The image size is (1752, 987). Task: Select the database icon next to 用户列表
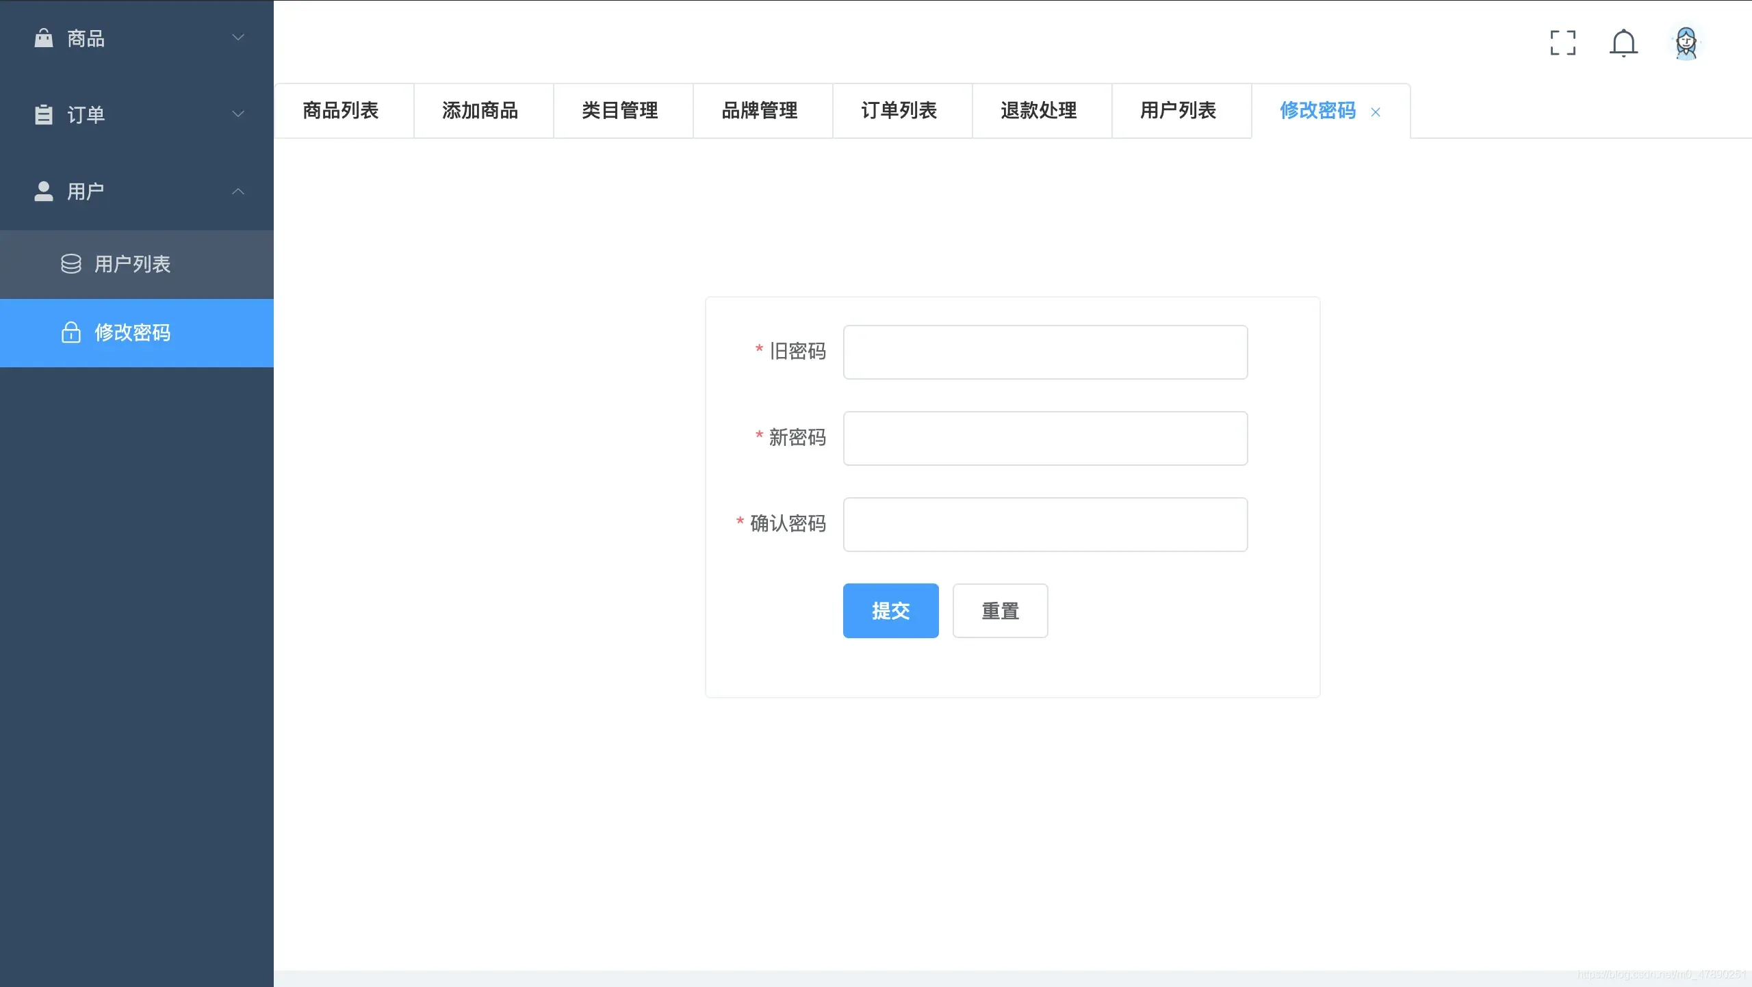pyautogui.click(x=71, y=264)
